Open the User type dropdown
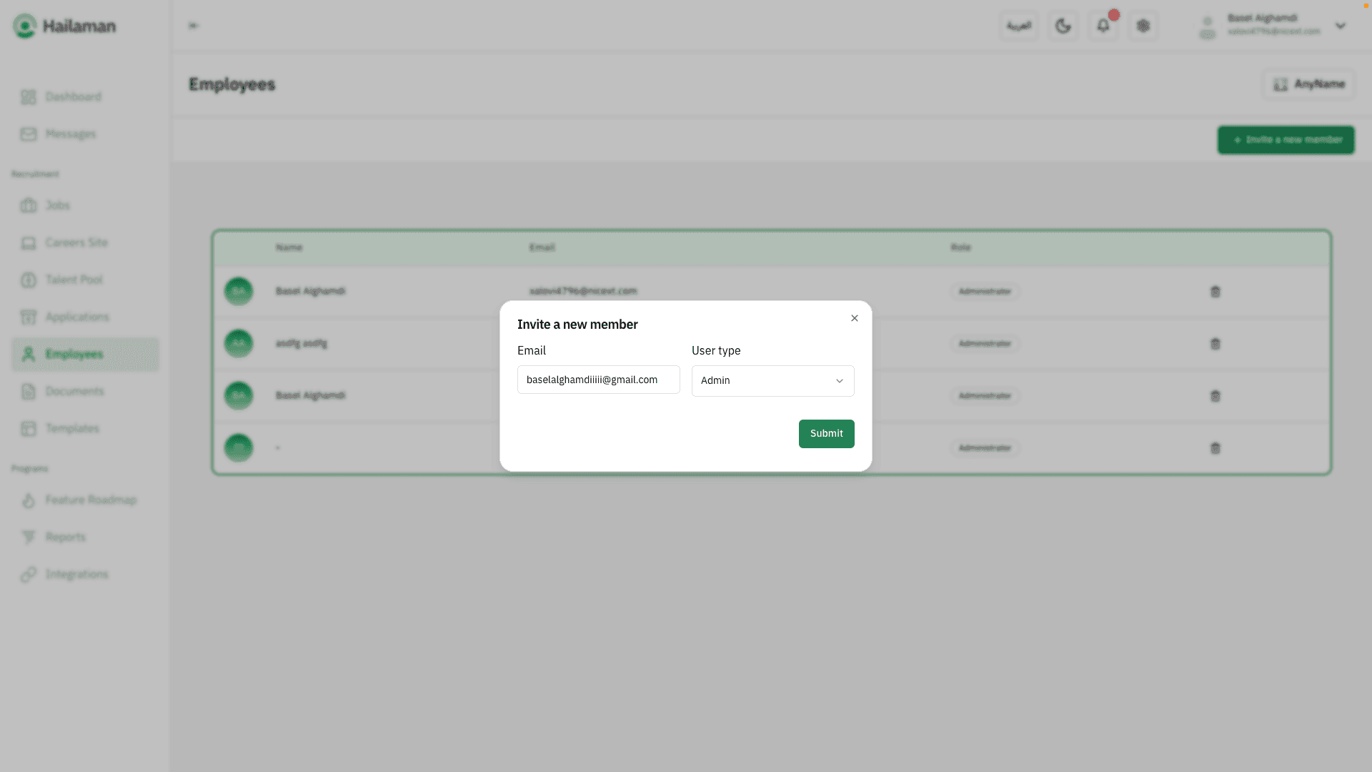Viewport: 1372px width, 772px height. (772, 381)
